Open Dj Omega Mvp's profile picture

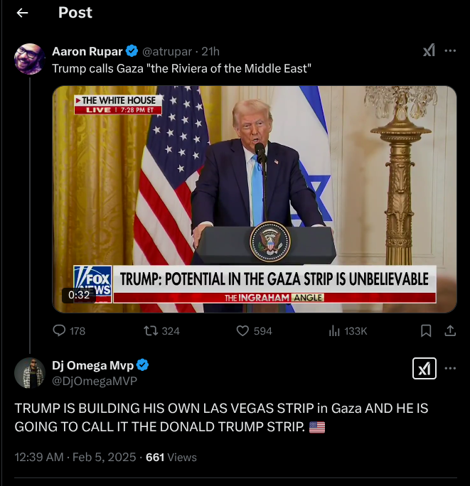30,372
